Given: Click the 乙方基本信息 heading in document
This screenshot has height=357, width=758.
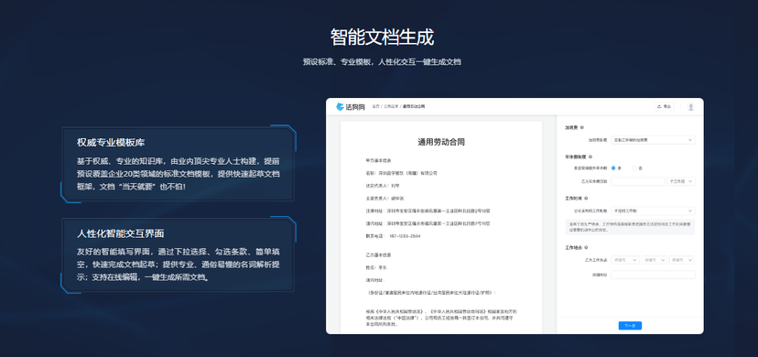Looking at the screenshot, I should click(378, 254).
